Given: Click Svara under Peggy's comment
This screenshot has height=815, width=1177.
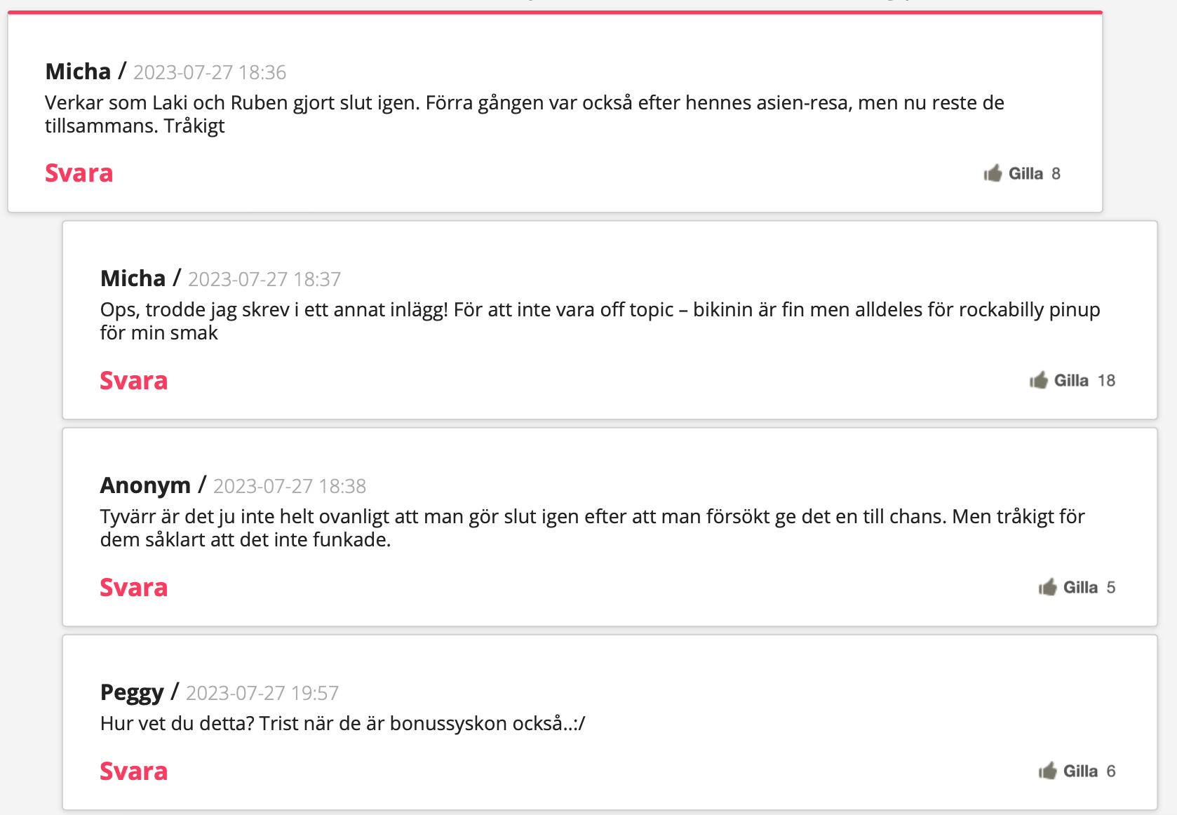Looking at the screenshot, I should coord(134,771).
